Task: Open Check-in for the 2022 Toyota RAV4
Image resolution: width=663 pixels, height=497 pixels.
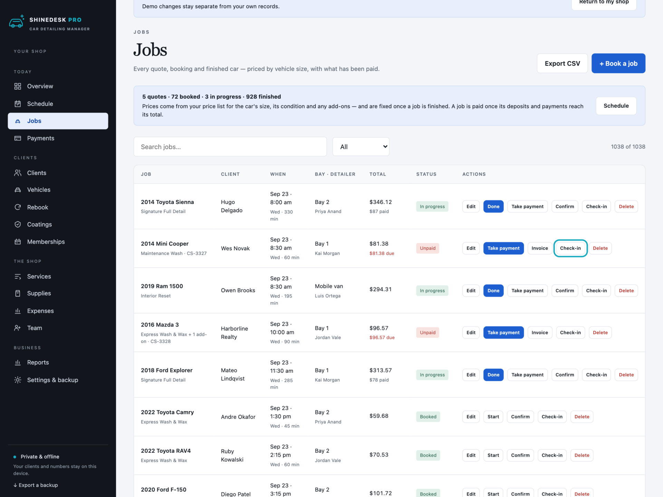Action: click(x=552, y=455)
